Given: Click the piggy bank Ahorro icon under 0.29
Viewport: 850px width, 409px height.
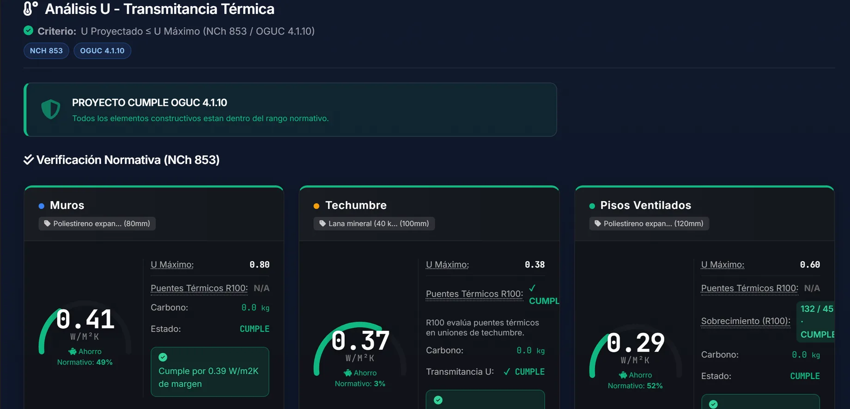Looking at the screenshot, I should (x=623, y=375).
